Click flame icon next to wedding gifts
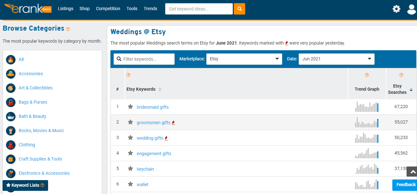The width and height of the screenshot is (417, 194). click(x=166, y=138)
